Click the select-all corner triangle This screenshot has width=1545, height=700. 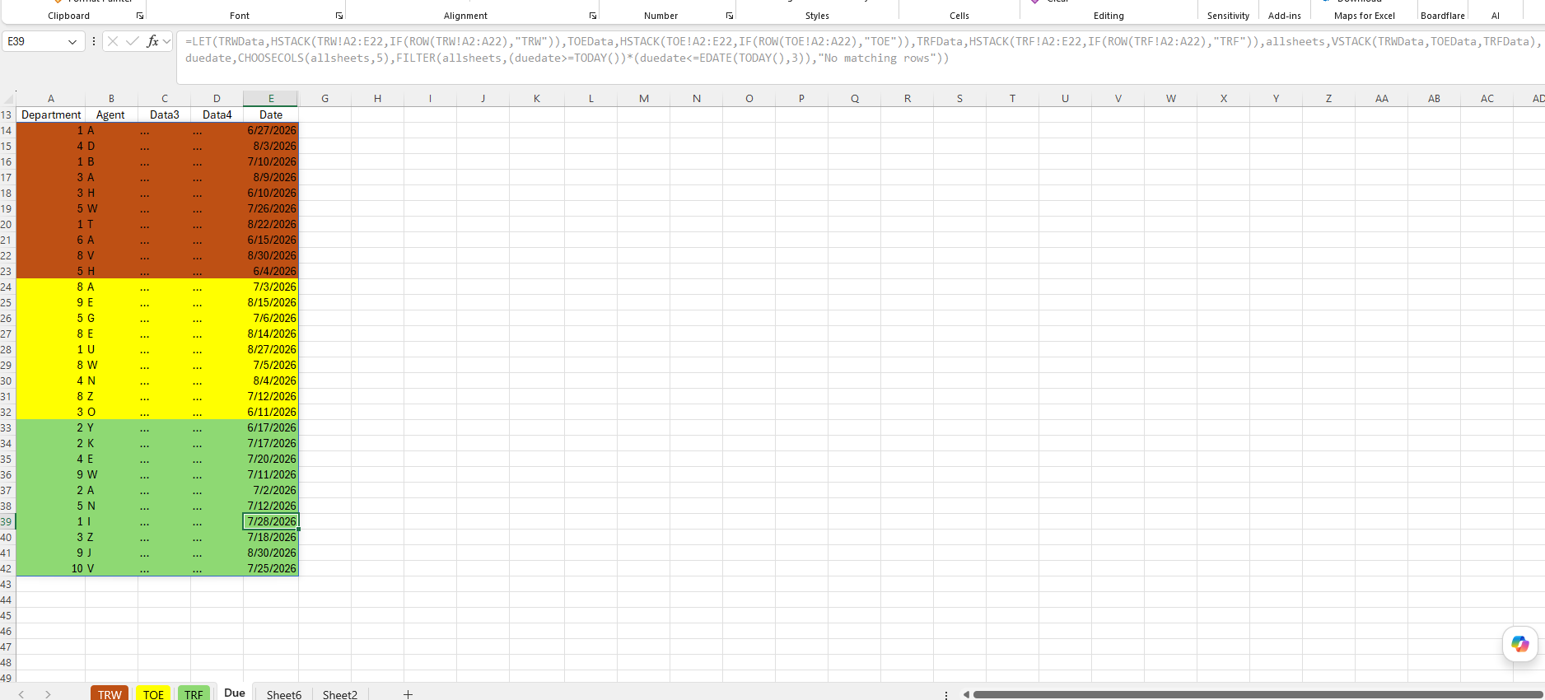pos(8,99)
